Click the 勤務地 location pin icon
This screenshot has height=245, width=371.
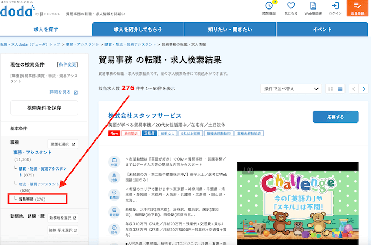114,194
